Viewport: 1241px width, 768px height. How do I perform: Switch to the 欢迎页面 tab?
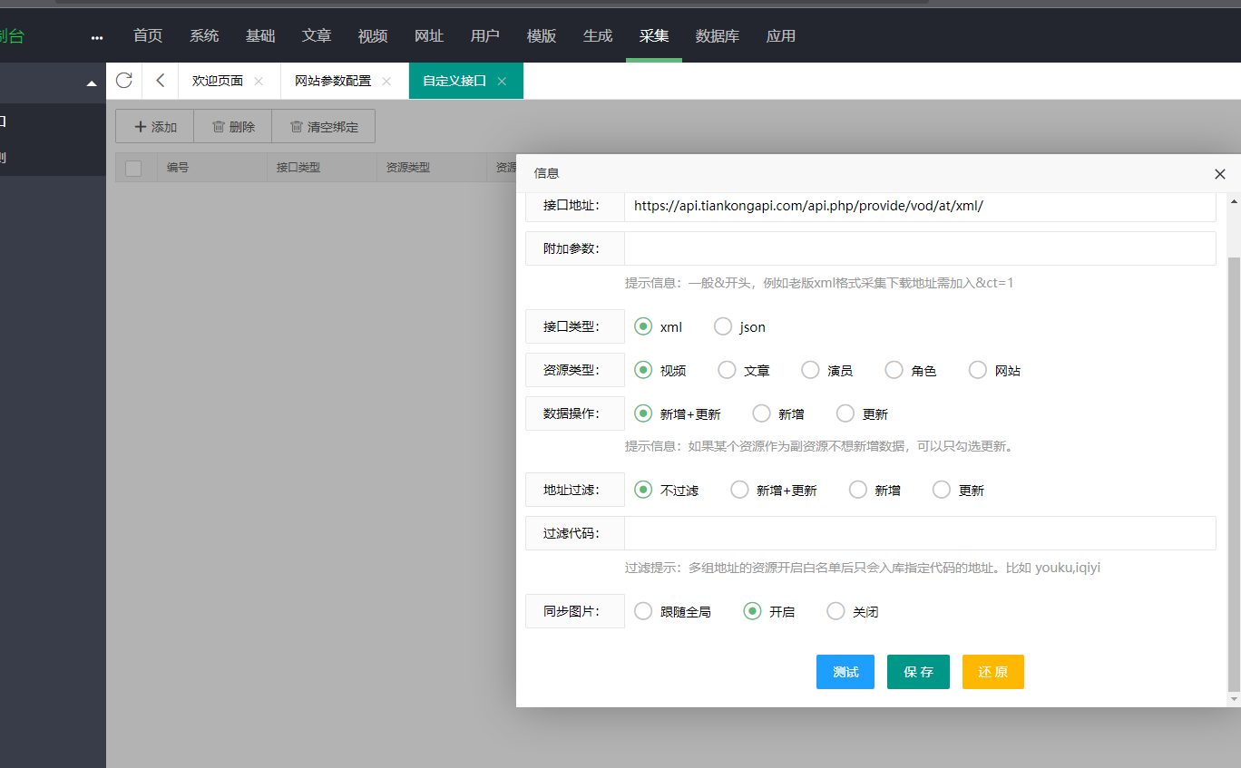218,81
